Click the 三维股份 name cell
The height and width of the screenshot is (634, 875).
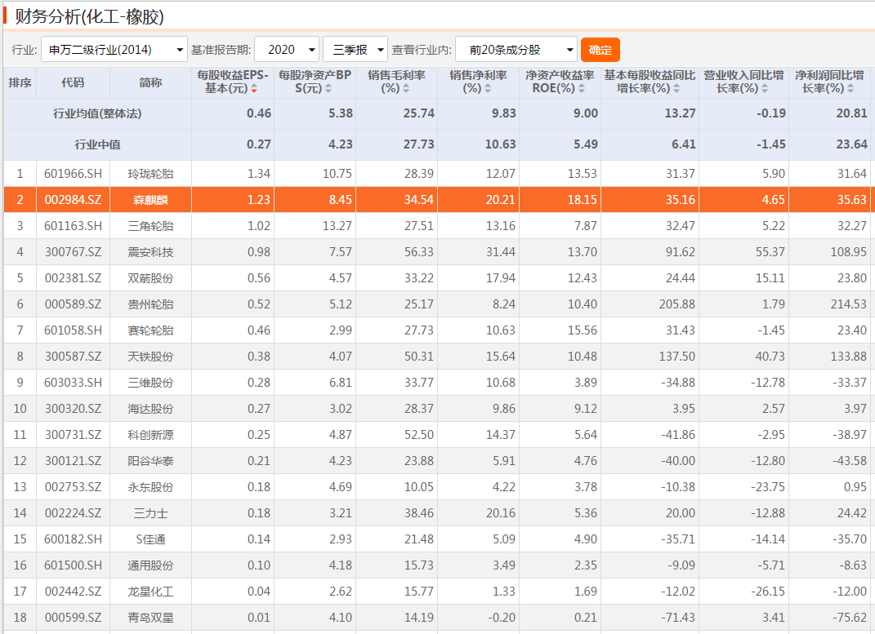(150, 382)
